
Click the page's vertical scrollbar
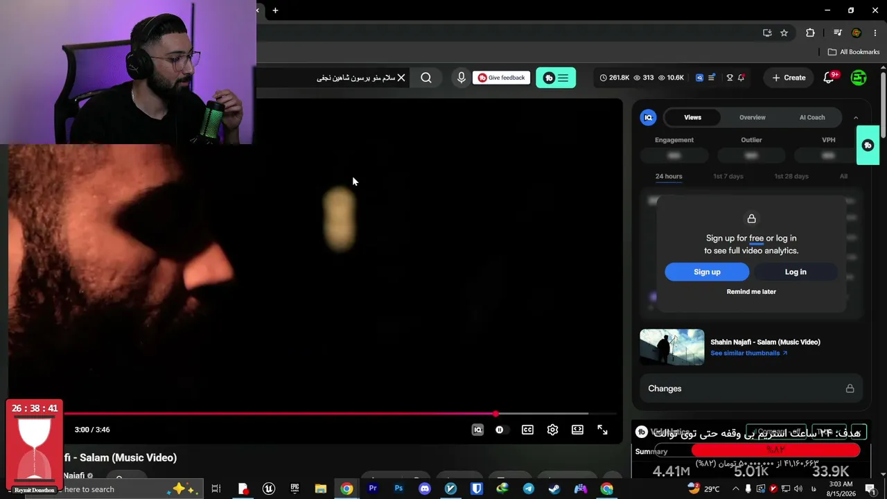point(883,104)
